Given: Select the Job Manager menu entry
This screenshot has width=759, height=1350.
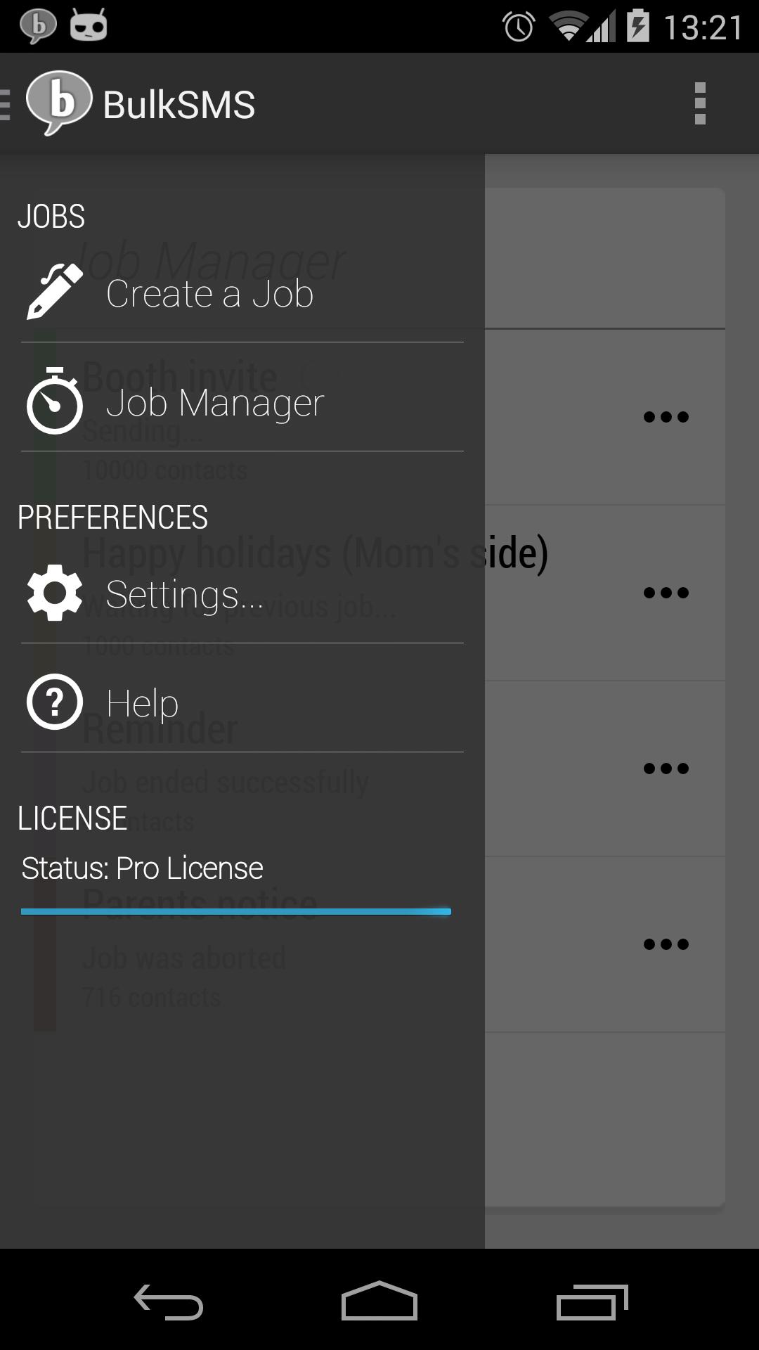Looking at the screenshot, I should pos(215,403).
